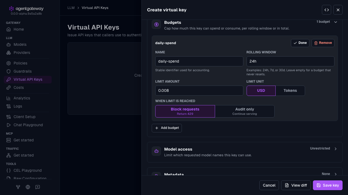Click the budget Name input field
The image size is (348, 195).
199,61
